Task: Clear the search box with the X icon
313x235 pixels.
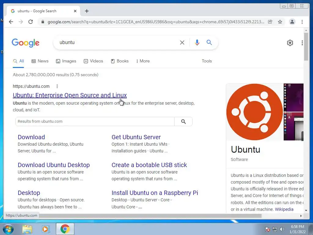Action: click(182, 42)
